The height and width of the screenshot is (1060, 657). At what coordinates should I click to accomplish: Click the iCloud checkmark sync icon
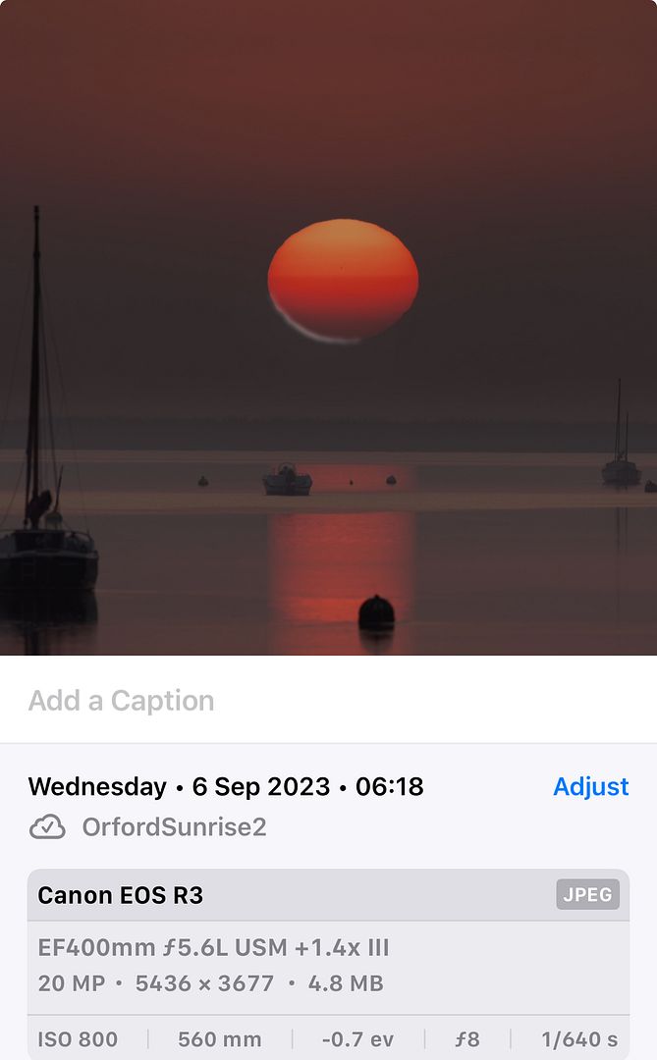coord(47,826)
